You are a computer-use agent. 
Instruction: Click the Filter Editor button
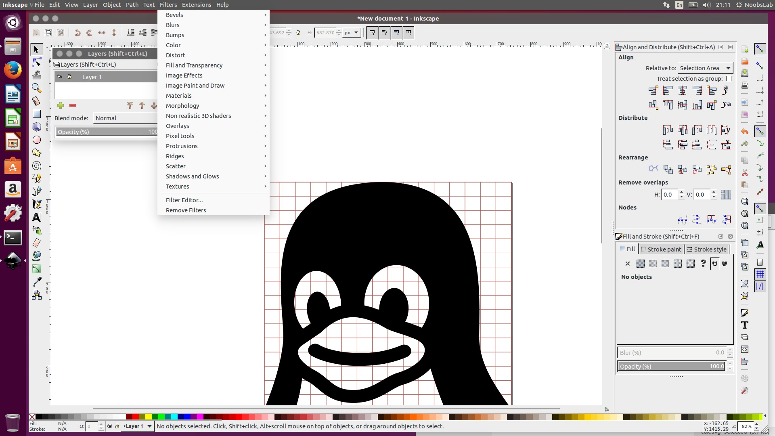(x=184, y=200)
